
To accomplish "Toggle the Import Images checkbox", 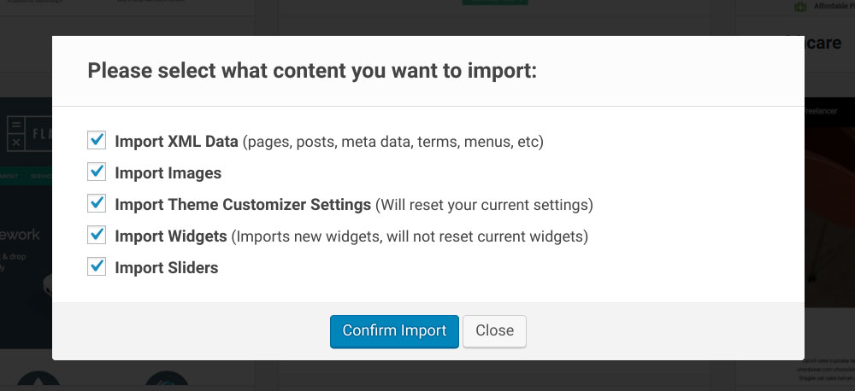I will pyautogui.click(x=96, y=172).
